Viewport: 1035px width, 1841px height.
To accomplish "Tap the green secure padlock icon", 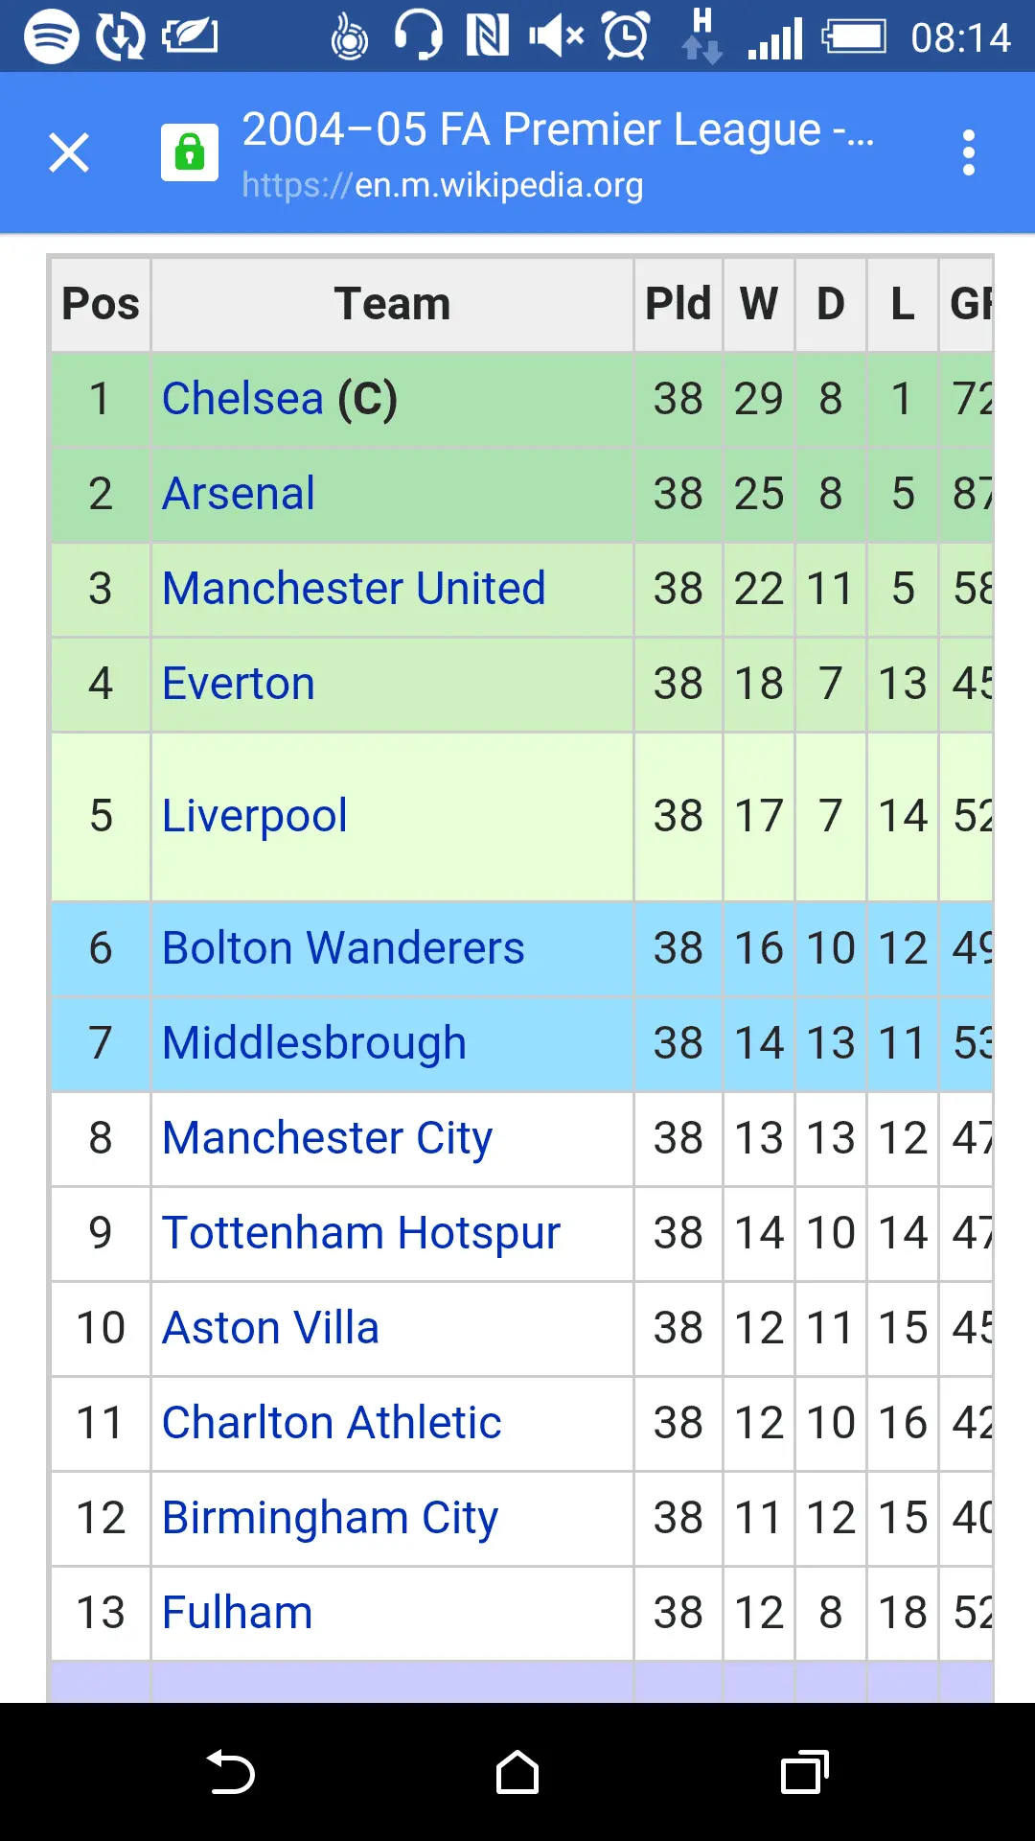I will pyautogui.click(x=190, y=152).
